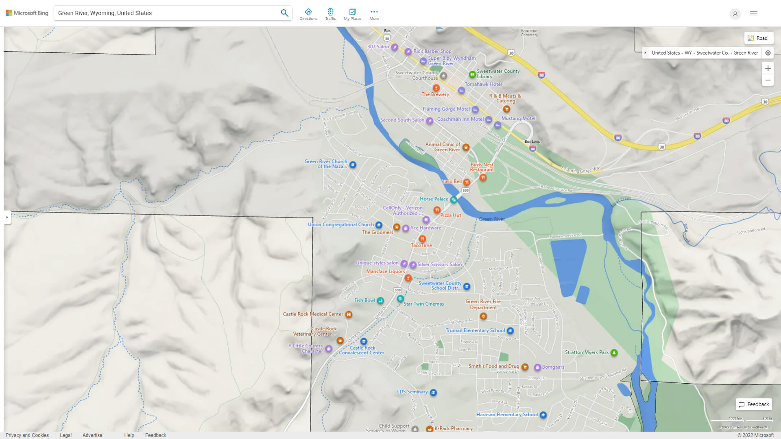Click inside the search input field

click(163, 13)
